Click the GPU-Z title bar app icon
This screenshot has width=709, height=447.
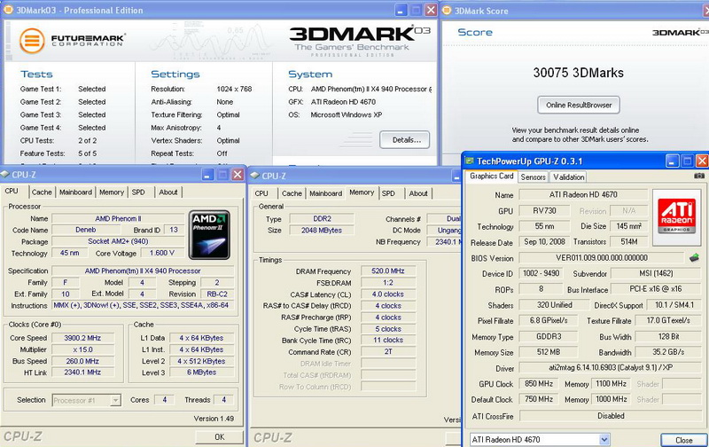tap(470, 161)
